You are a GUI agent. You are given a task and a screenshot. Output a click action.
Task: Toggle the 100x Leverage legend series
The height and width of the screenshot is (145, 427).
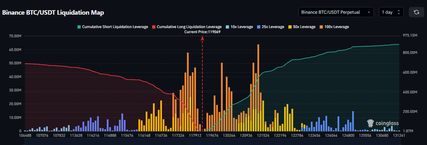pyautogui.click(x=334, y=27)
